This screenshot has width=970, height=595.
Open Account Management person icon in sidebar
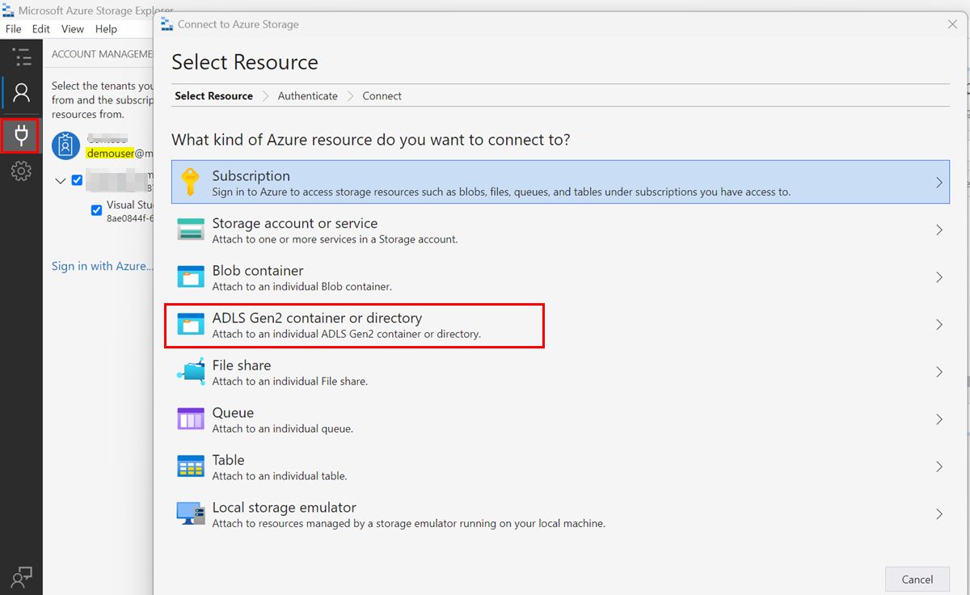(22, 92)
